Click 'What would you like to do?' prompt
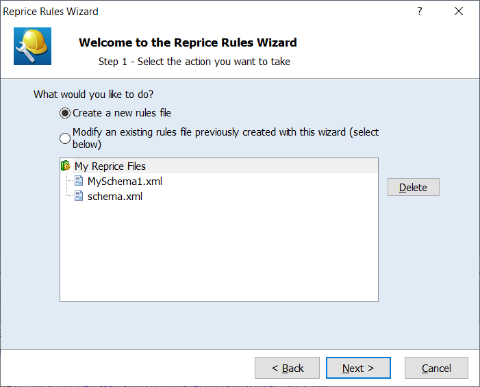 click(93, 95)
